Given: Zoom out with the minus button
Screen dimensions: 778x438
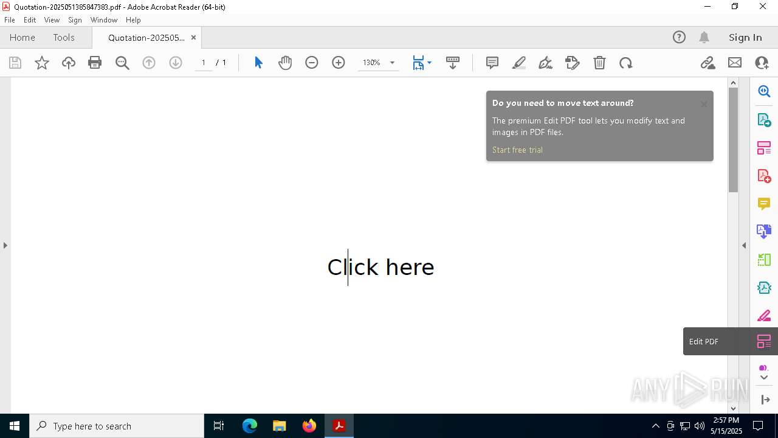Looking at the screenshot, I should tap(312, 63).
